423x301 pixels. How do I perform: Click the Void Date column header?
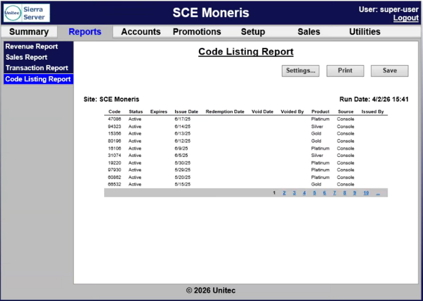point(262,111)
